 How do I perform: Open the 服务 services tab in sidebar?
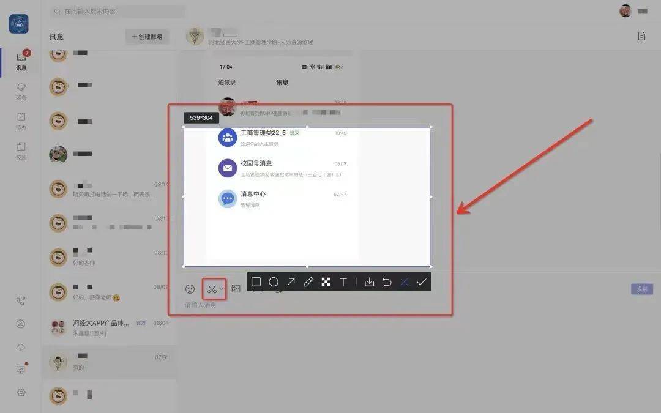tap(21, 91)
